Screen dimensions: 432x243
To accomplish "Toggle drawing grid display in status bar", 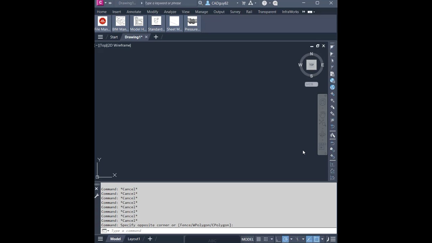I will click(259, 239).
